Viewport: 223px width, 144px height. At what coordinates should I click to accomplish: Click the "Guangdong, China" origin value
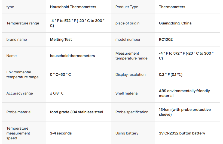tap(175, 23)
